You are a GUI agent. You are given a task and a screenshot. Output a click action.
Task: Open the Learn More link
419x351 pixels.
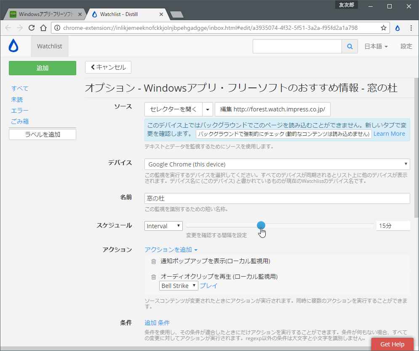point(389,133)
